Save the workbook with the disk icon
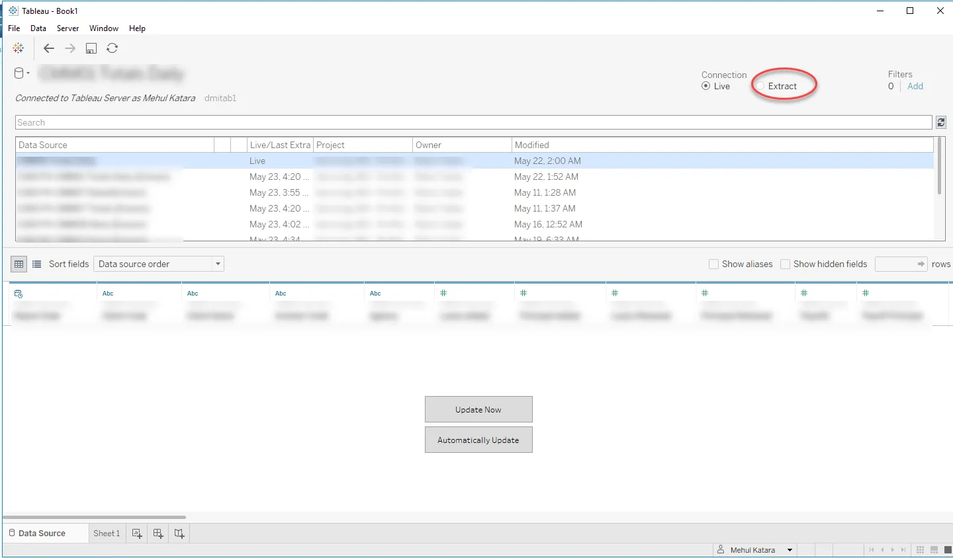Viewport: 953px width, 558px height. tap(91, 48)
